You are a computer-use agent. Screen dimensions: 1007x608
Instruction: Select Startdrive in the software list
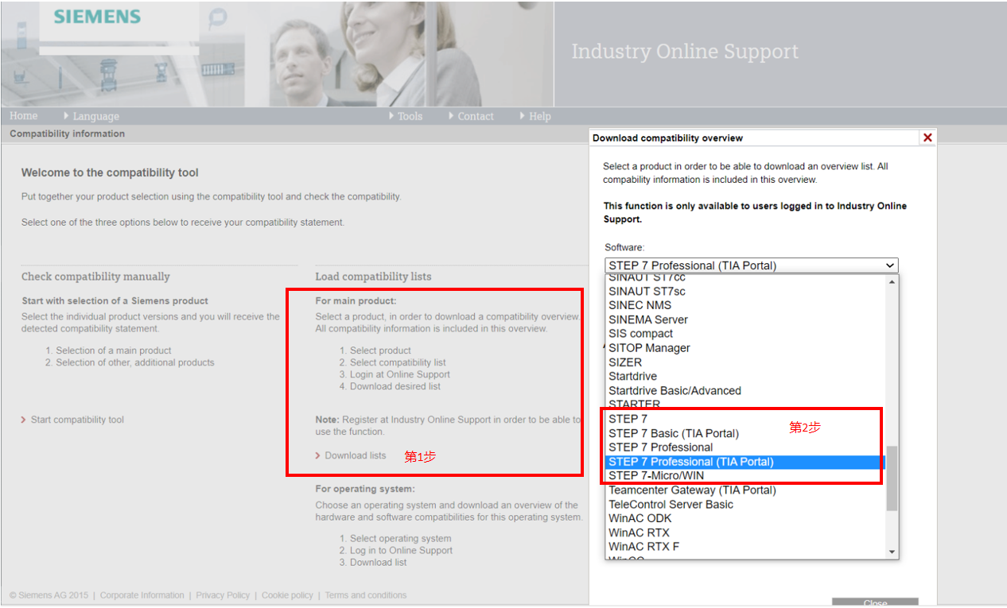pos(745,377)
